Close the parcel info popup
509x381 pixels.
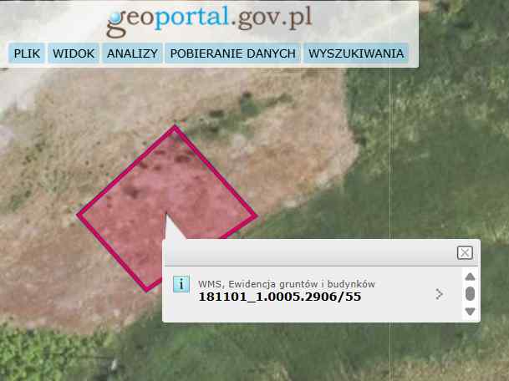point(466,253)
